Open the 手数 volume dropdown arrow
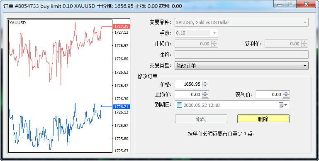The width and height of the screenshot is (319, 161). click(214, 33)
